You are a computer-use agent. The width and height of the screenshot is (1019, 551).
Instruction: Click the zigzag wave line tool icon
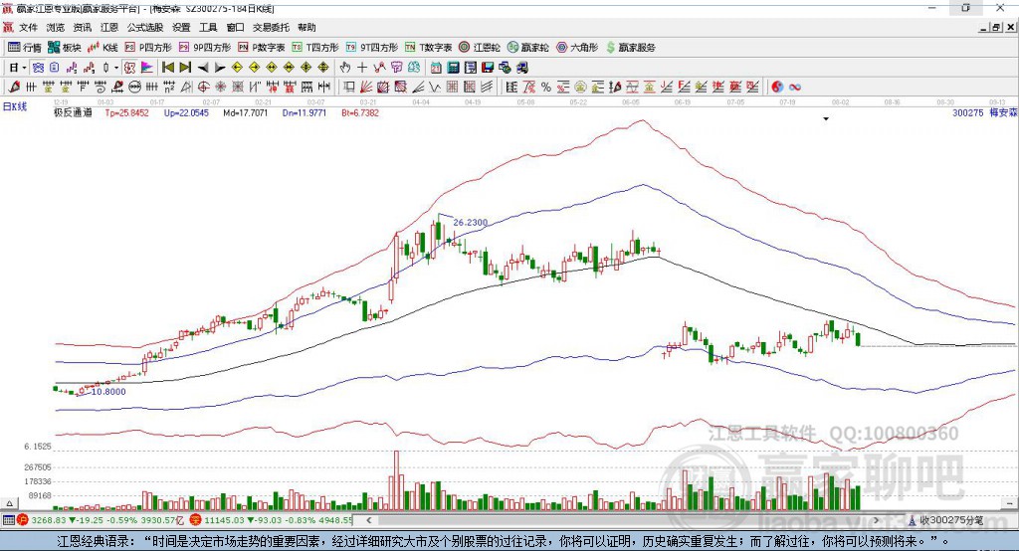pos(434,87)
